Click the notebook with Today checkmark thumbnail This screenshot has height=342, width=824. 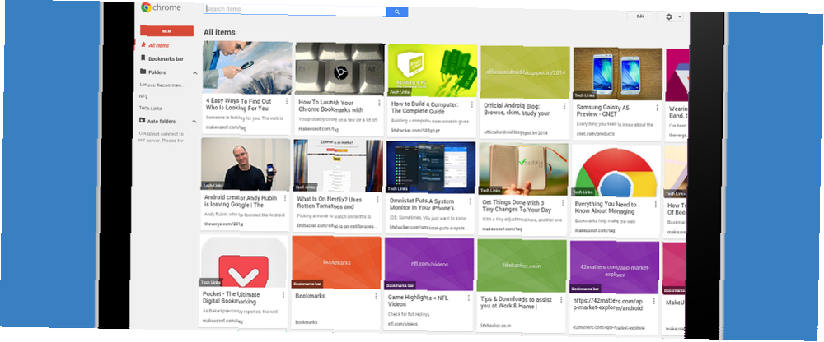click(x=523, y=169)
